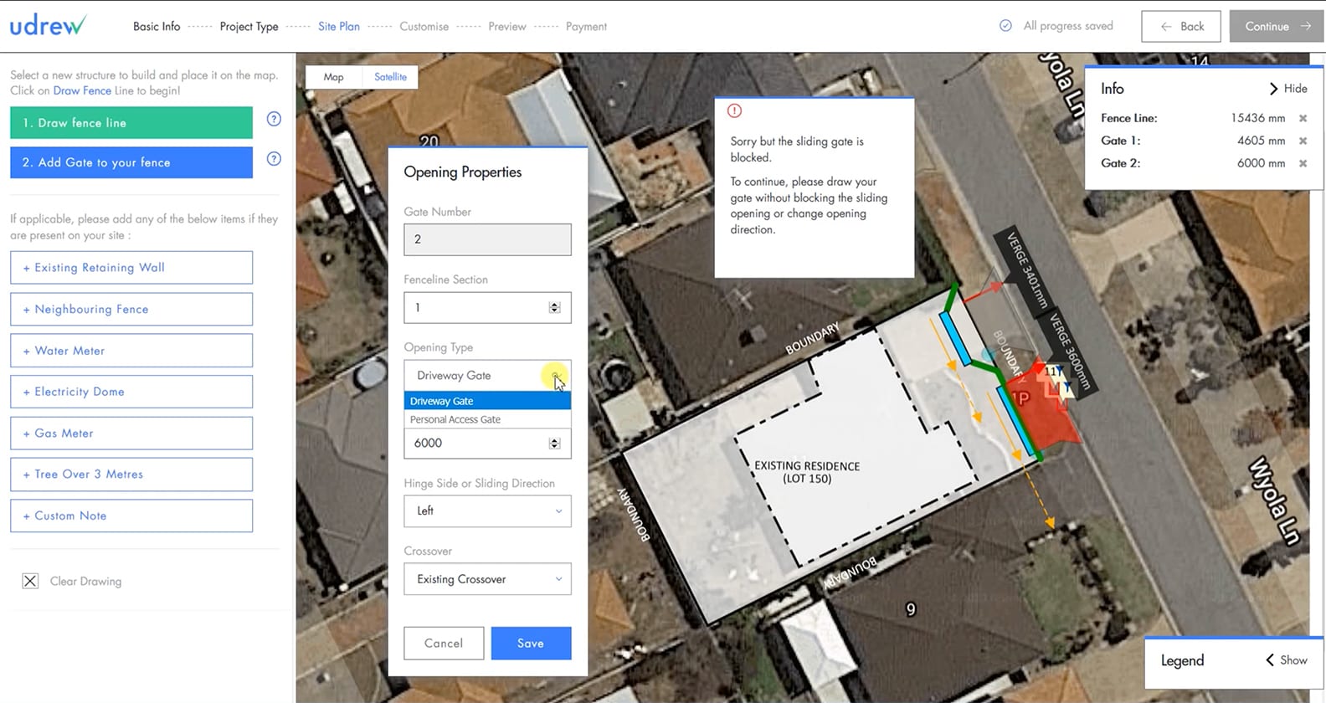1326x703 pixels.
Task: Add Existing Retaining Wall item
Action: (x=131, y=268)
